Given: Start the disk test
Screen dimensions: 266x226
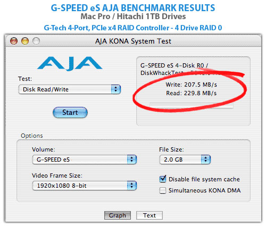Looking at the screenshot, I should pos(70,112).
